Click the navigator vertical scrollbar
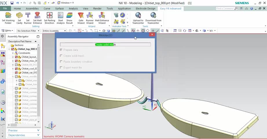Image resolution: width=267 pixels, height=139 pixels. [39, 82]
